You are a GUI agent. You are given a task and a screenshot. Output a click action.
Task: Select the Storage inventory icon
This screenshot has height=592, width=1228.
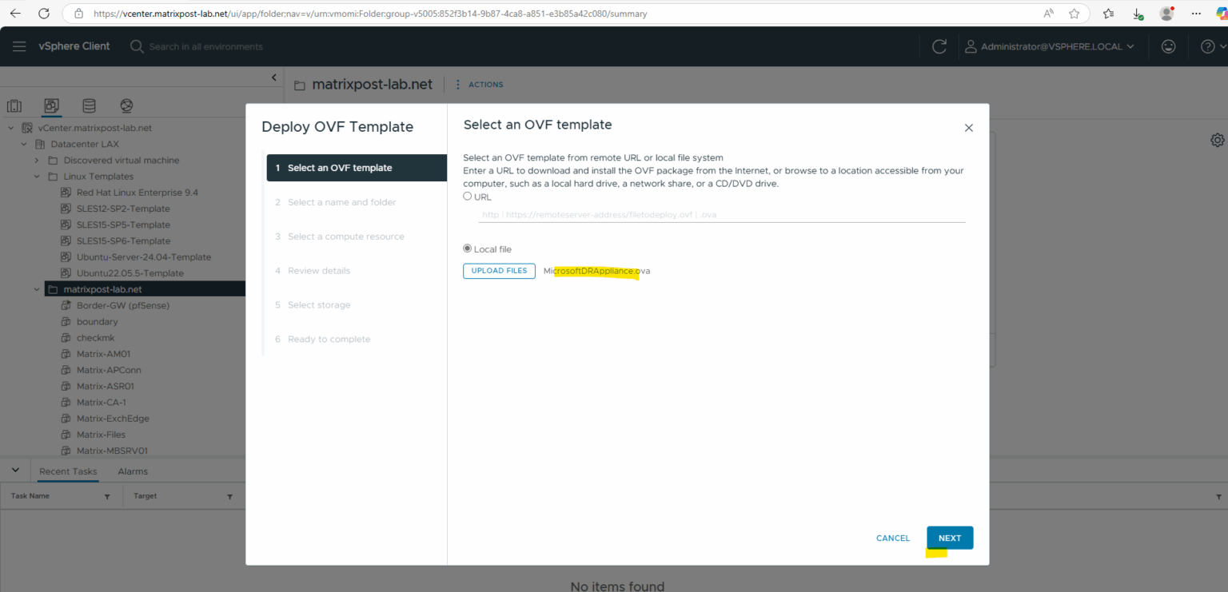click(x=89, y=105)
